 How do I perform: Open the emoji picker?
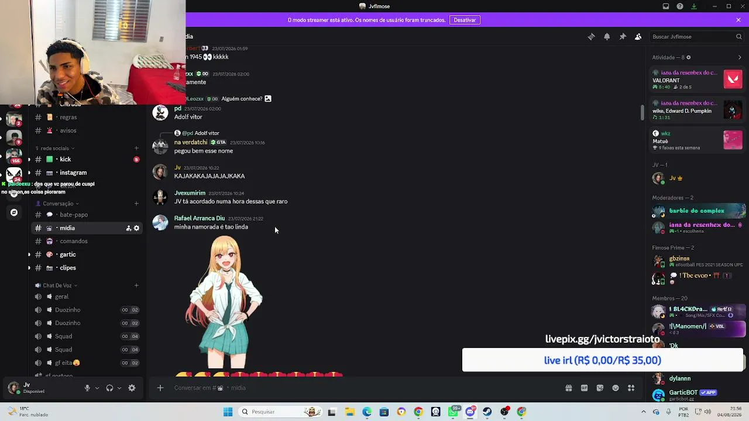616,388
